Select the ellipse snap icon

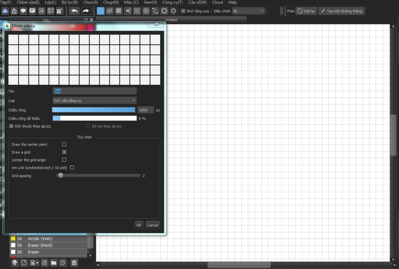(164, 11)
